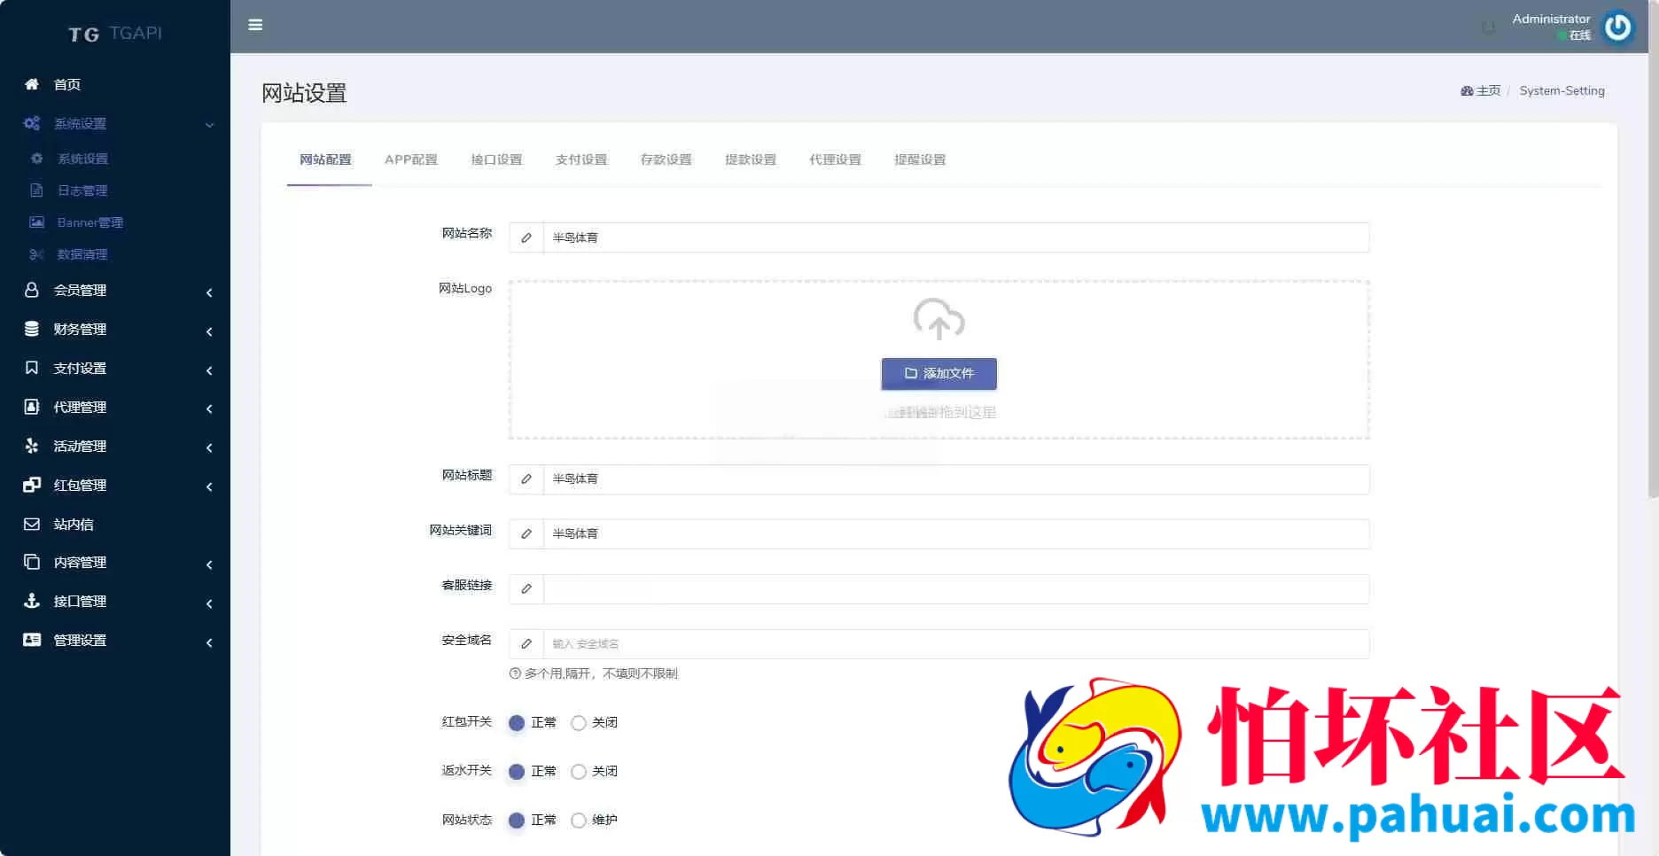Screen dimensions: 1659x856
Task: Select 正常 for 返水开关
Action: 517,772
